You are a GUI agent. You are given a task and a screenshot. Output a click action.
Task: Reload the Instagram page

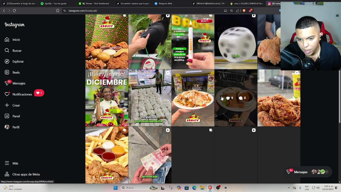14,11
